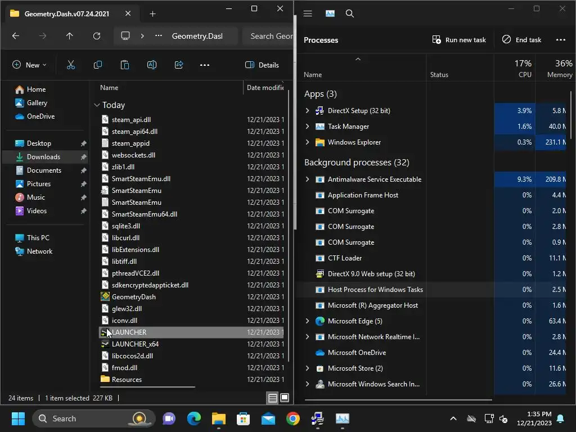Viewport: 576px width, 432px height.
Task: Refresh the Explorer folder view
Action: pyautogui.click(x=97, y=36)
